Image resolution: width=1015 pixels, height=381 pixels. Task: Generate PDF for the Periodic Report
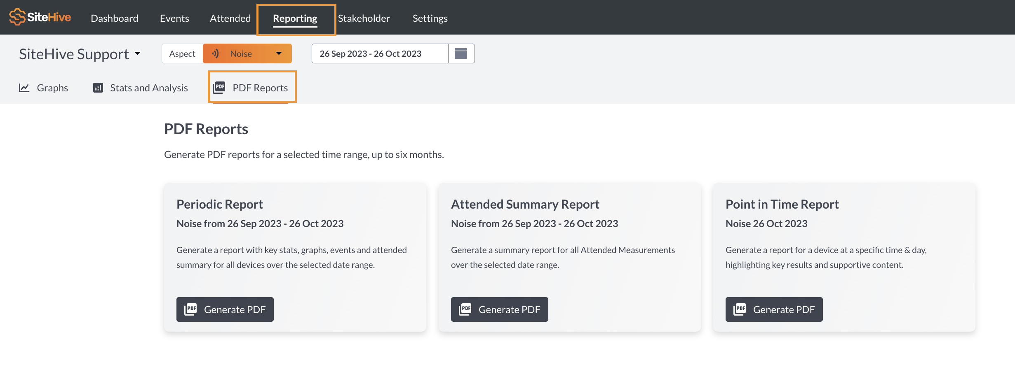tap(225, 309)
